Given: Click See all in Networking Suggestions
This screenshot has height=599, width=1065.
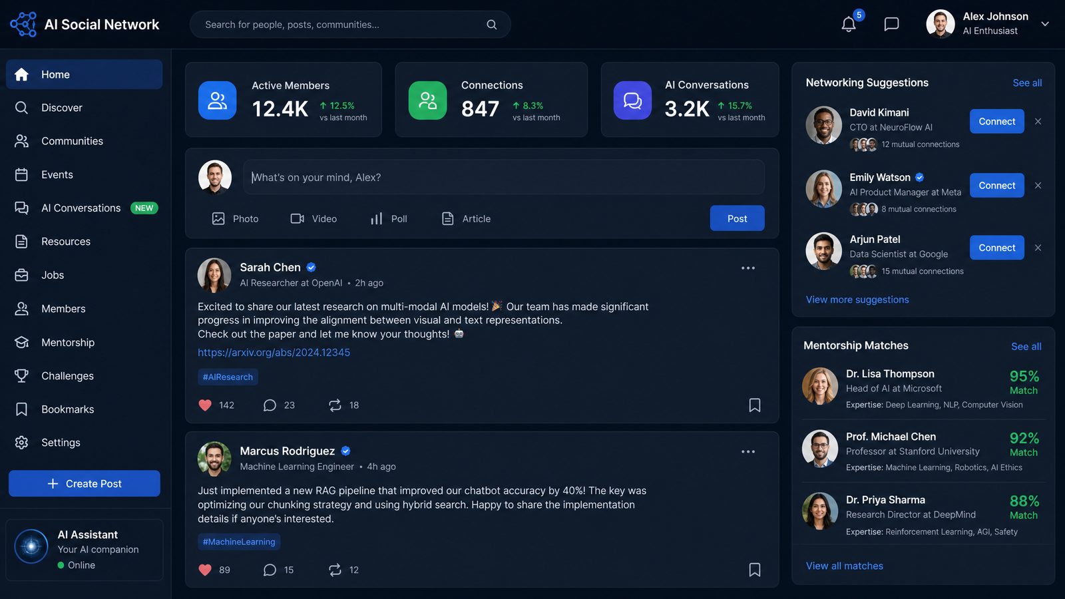Looking at the screenshot, I should point(1027,83).
